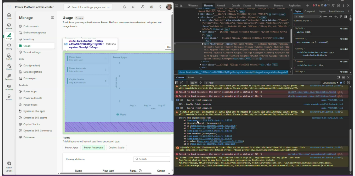Open DevTools settings gear icon

(338, 6)
